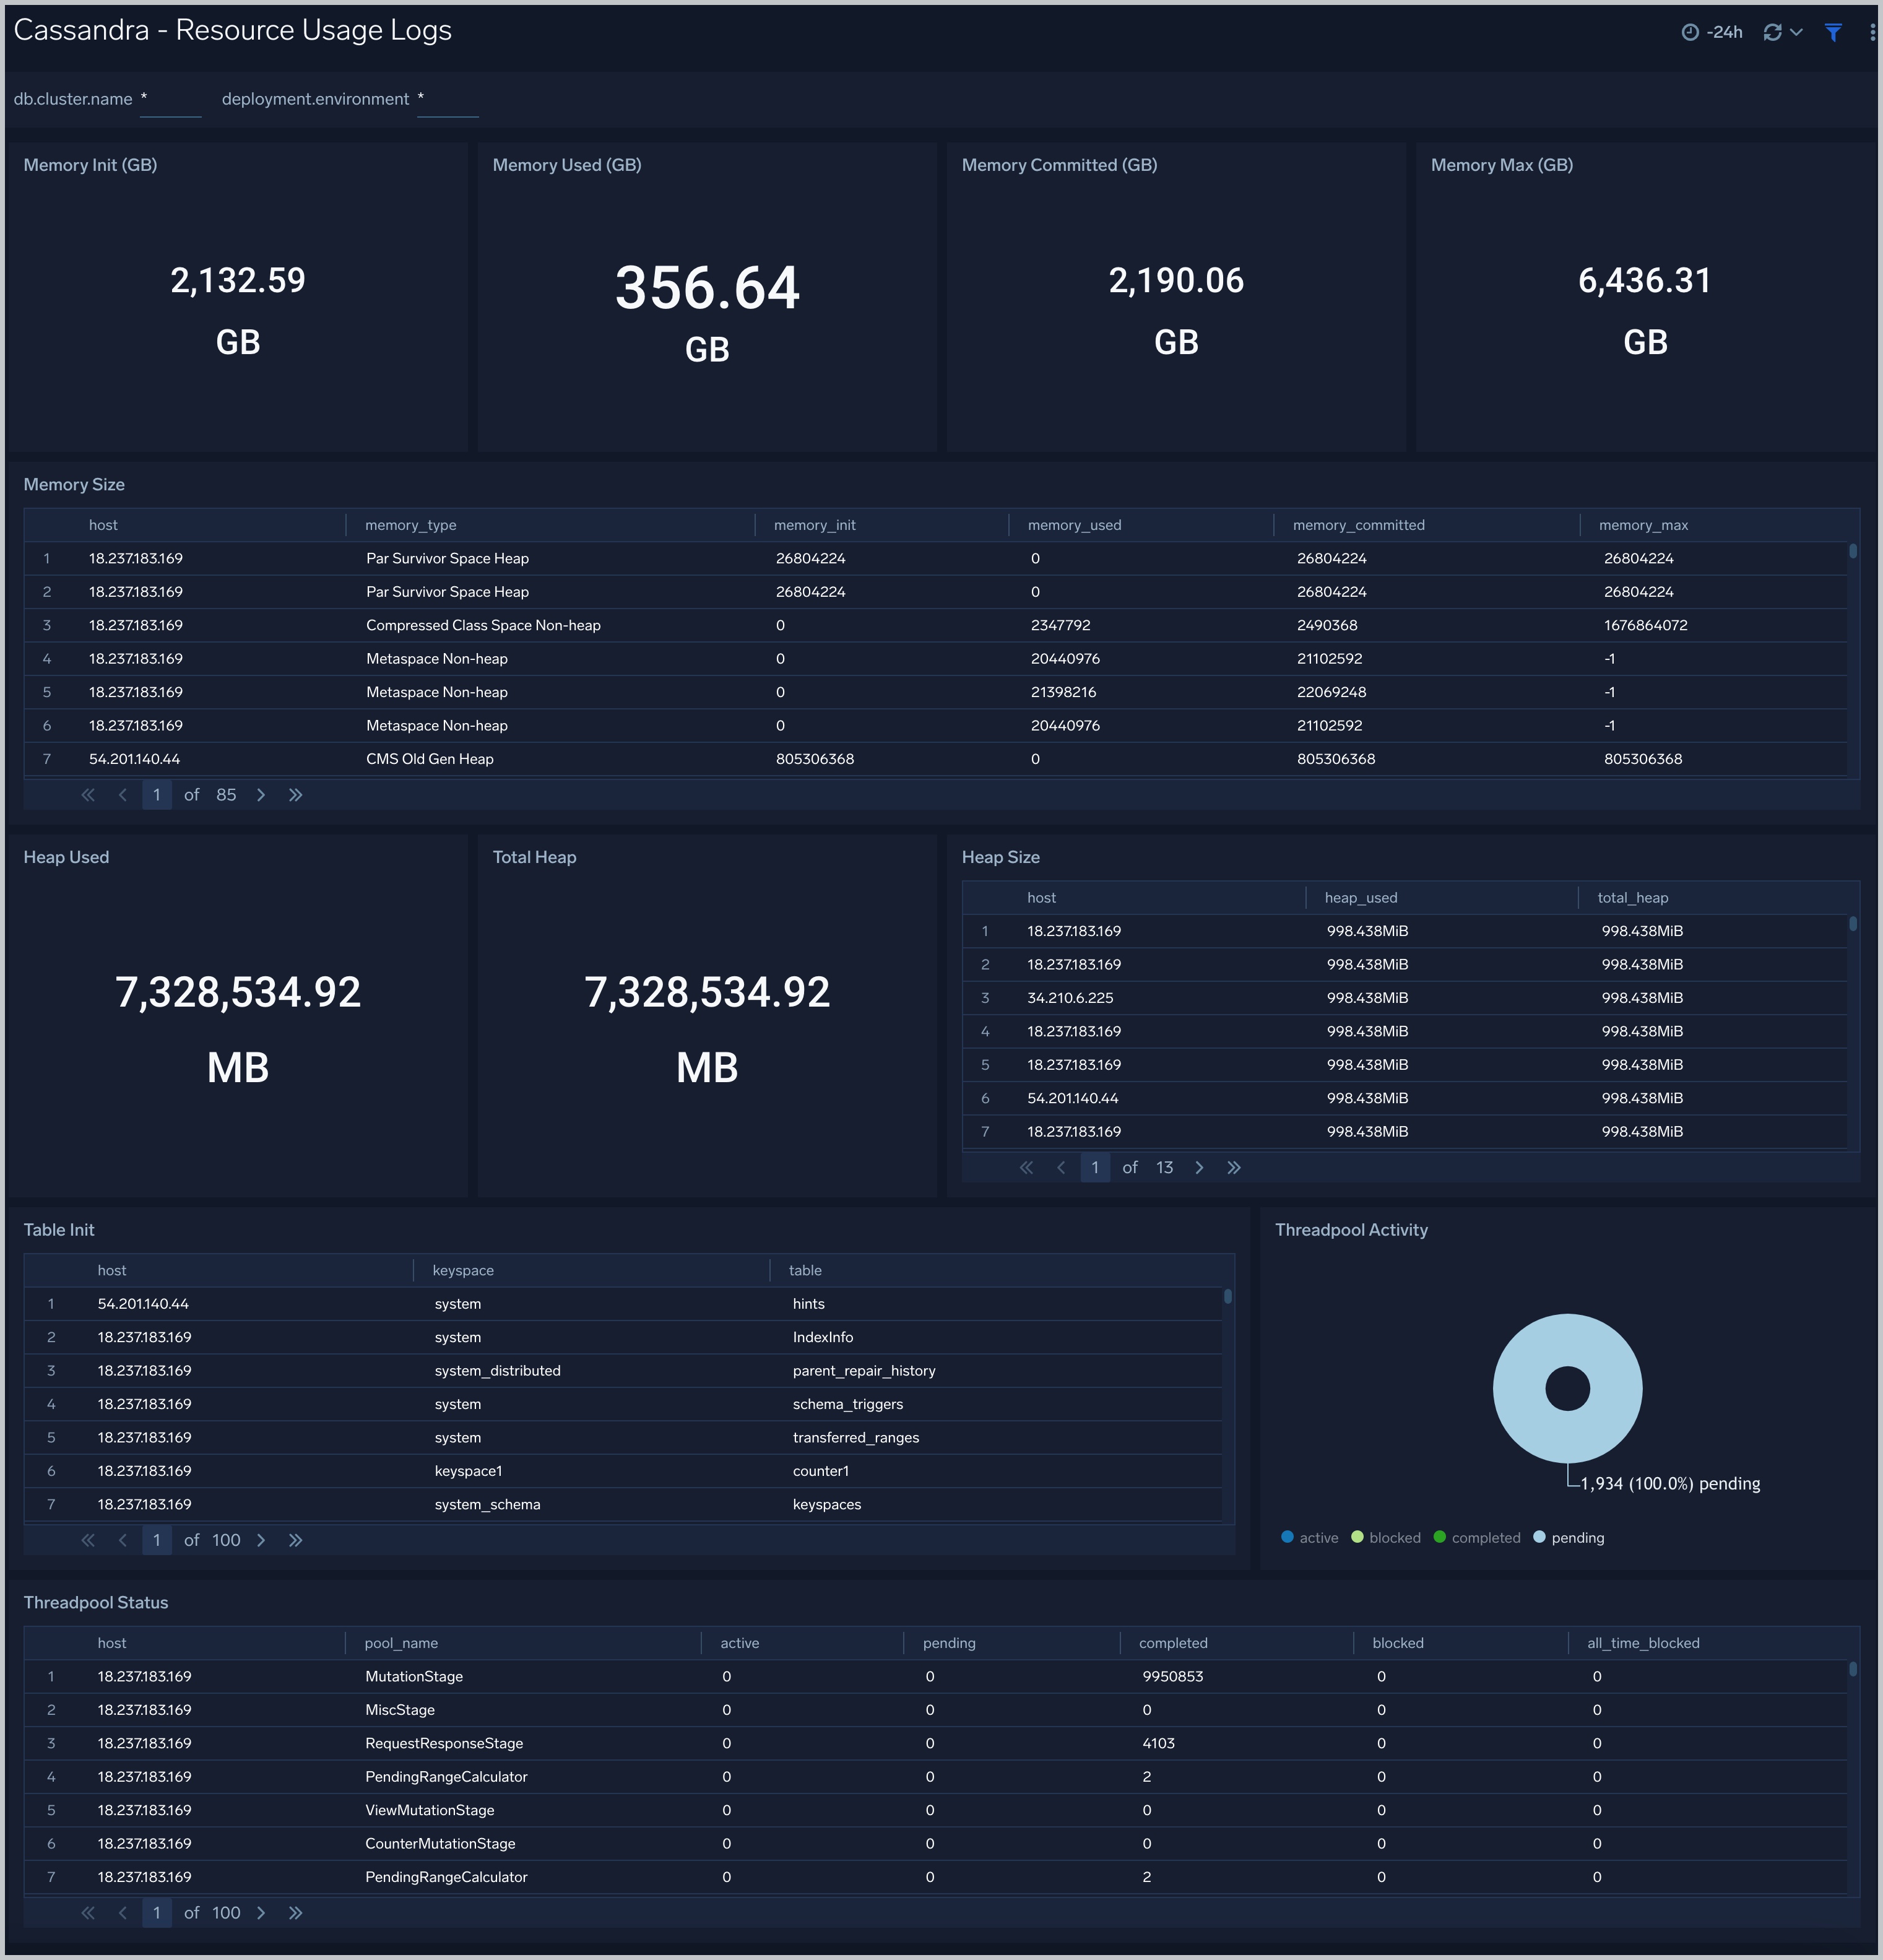
Task: Go to last page in Threadpool Status table
Action: 296,1913
